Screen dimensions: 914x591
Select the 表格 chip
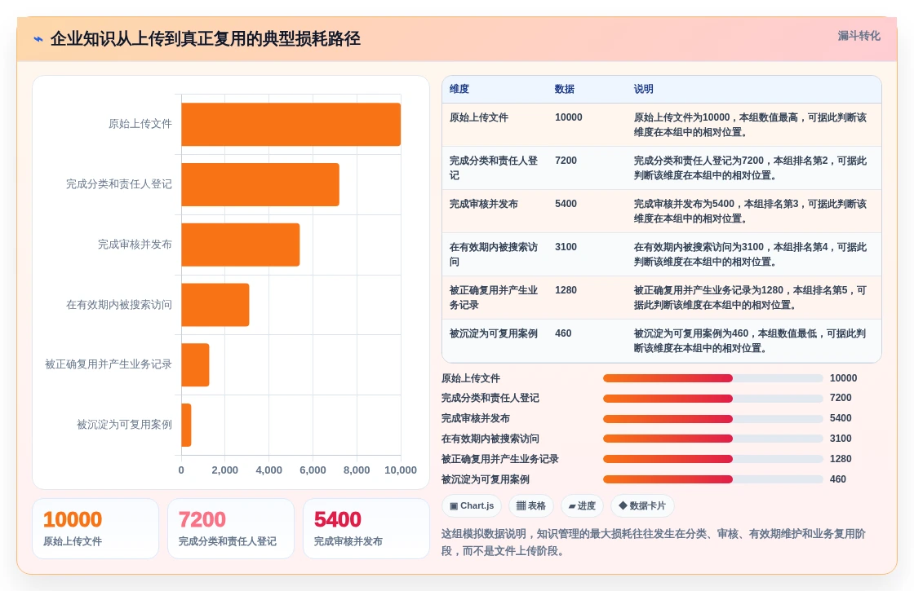pyautogui.click(x=531, y=505)
